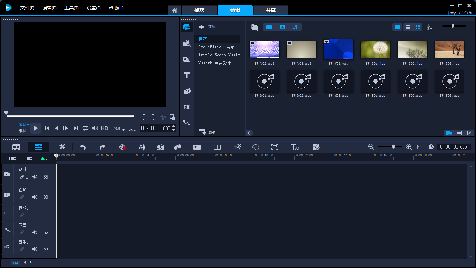Expand the 浏览 browse option
The width and height of the screenshot is (476, 268).
coord(207,132)
